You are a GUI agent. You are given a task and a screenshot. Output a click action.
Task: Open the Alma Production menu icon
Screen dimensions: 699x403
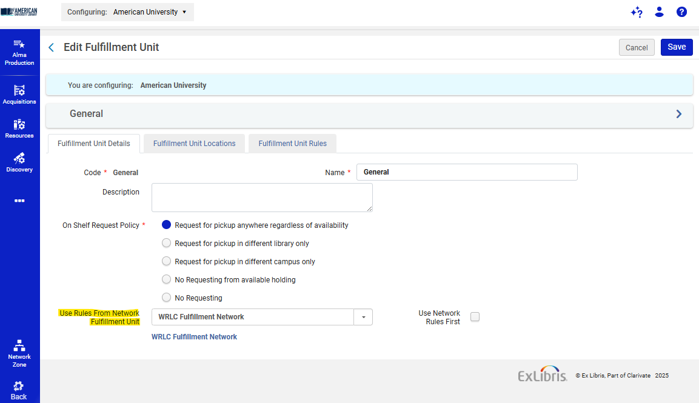19,44
